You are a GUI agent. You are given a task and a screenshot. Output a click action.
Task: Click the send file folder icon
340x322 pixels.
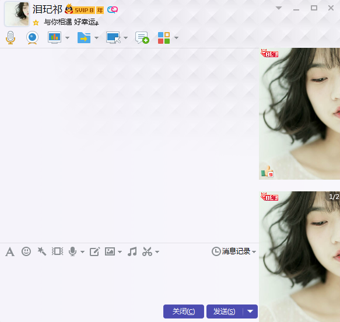tap(84, 38)
